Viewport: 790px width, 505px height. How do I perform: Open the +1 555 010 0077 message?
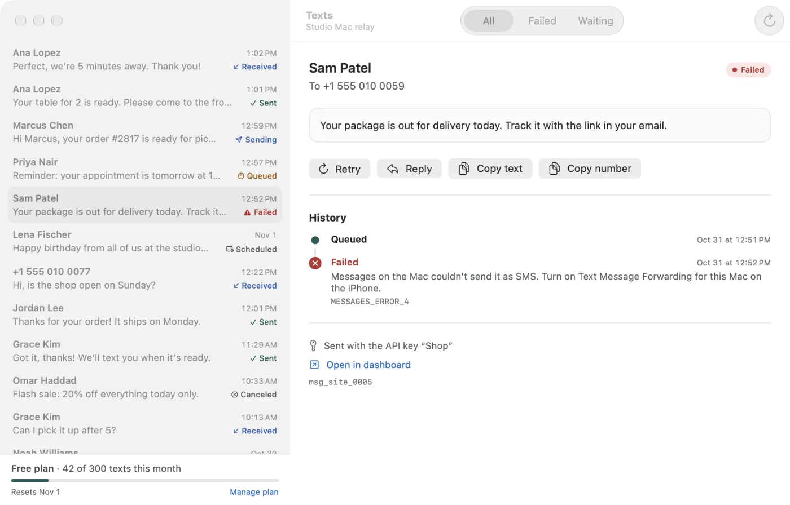point(144,278)
